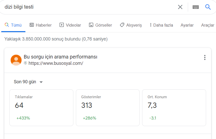Screen dimensions: 216x139
Task: Click the busosyal site favicon
Action: (25, 63)
